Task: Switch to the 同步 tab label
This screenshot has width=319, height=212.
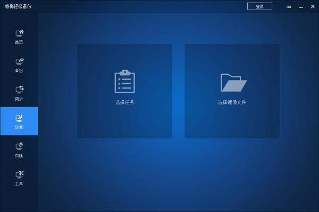Action: [x=19, y=99]
